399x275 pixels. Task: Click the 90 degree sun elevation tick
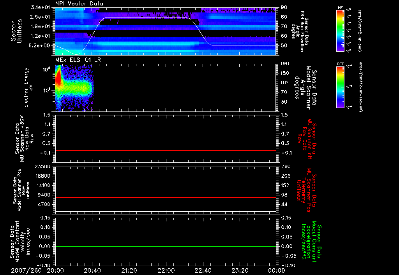284,7
